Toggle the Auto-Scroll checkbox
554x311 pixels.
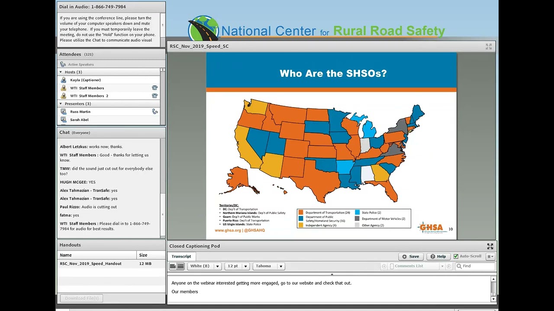[x=456, y=257]
